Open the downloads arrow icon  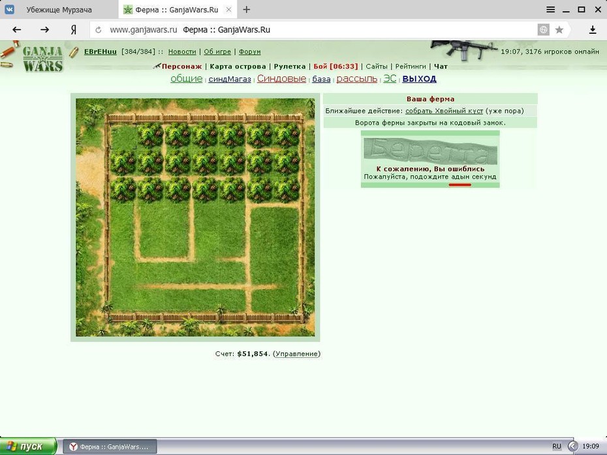(592, 30)
